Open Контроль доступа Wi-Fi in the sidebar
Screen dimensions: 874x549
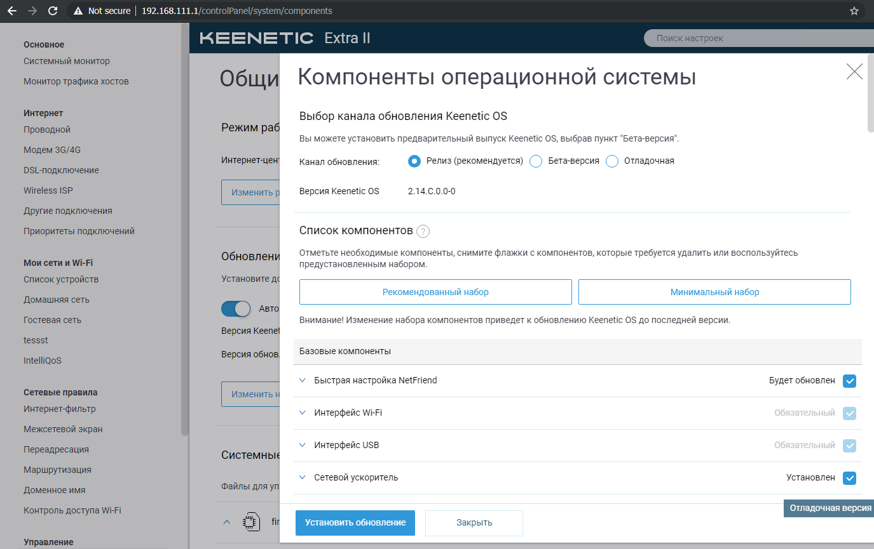pyautogui.click(x=72, y=510)
